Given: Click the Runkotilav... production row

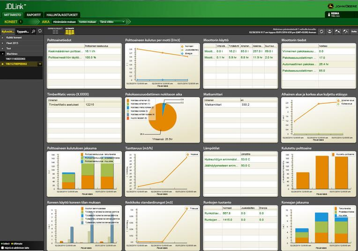Looking at the screenshot, I should pos(240,214).
